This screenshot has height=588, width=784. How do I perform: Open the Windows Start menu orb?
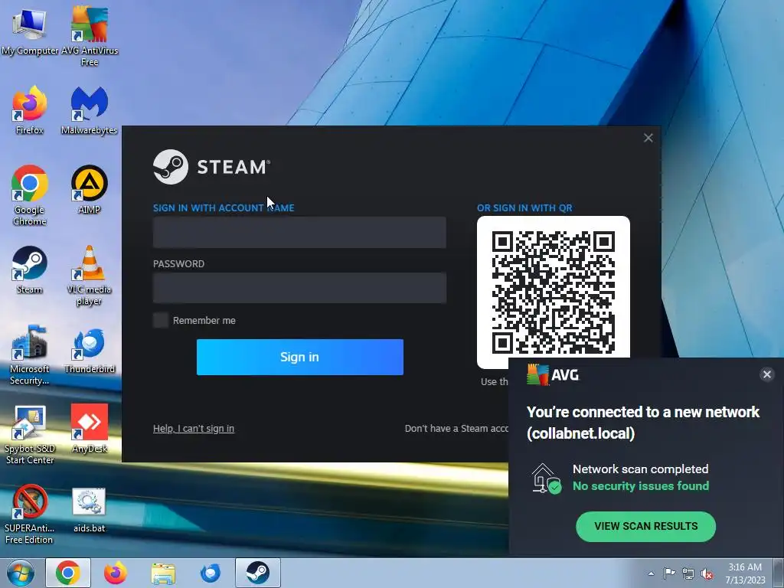21,573
